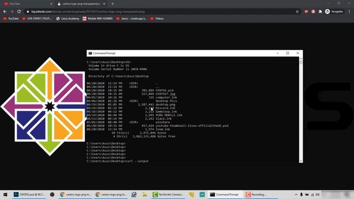Open the Videos bookmark

click(157, 19)
